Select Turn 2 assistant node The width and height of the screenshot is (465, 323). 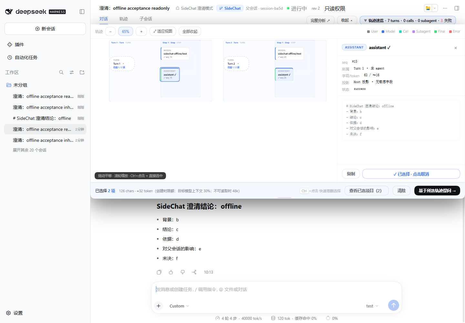(x=284, y=75)
